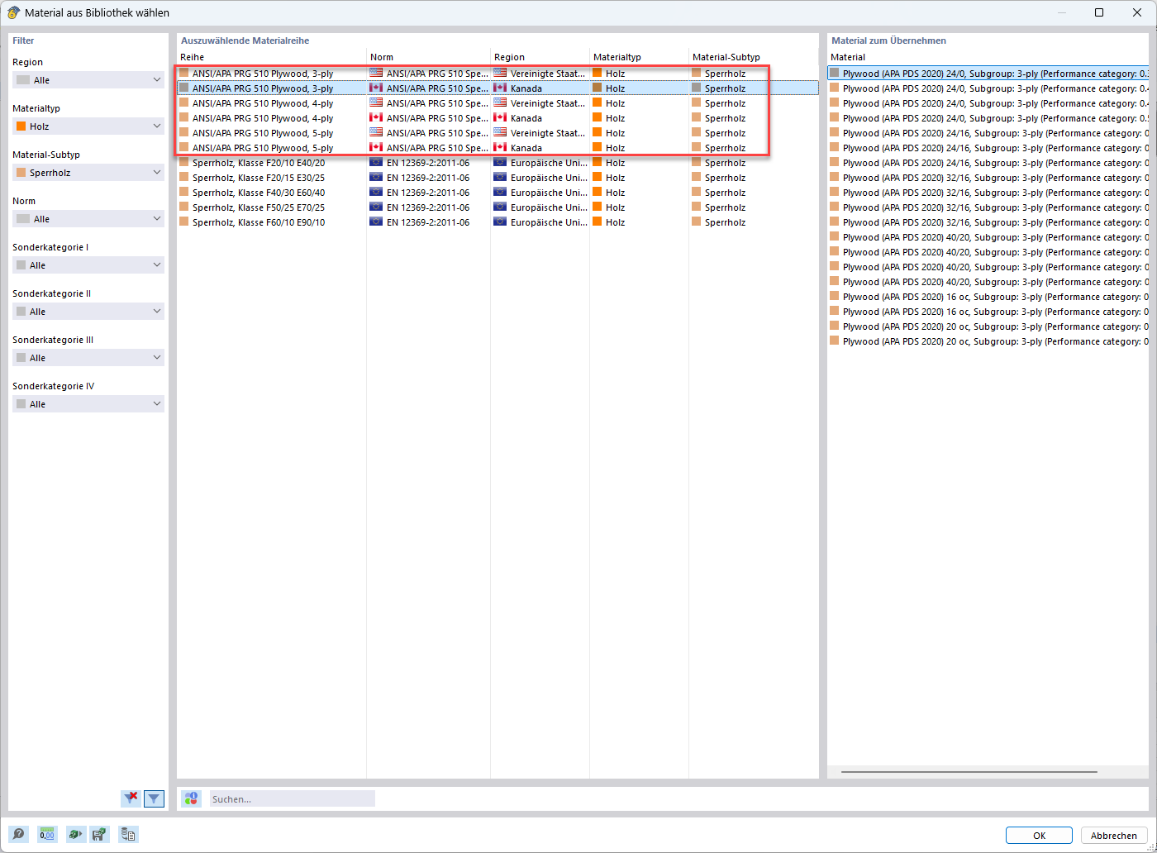Sort by the Norm column header

429,57
